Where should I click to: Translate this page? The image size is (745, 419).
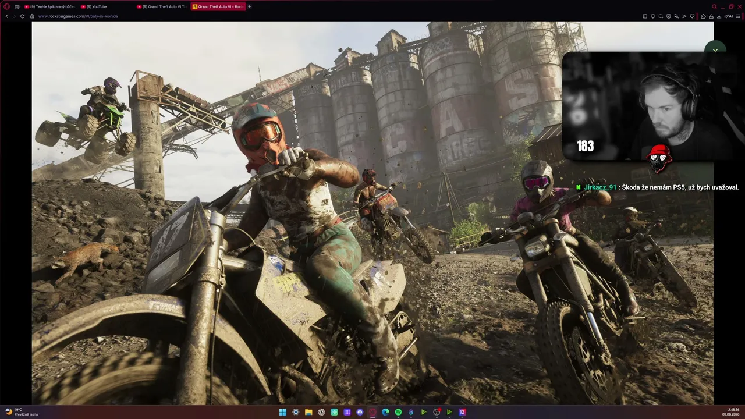[x=676, y=16]
